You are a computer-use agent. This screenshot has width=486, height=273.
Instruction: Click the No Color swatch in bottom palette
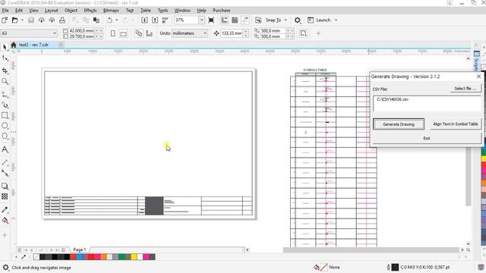click(x=36, y=256)
